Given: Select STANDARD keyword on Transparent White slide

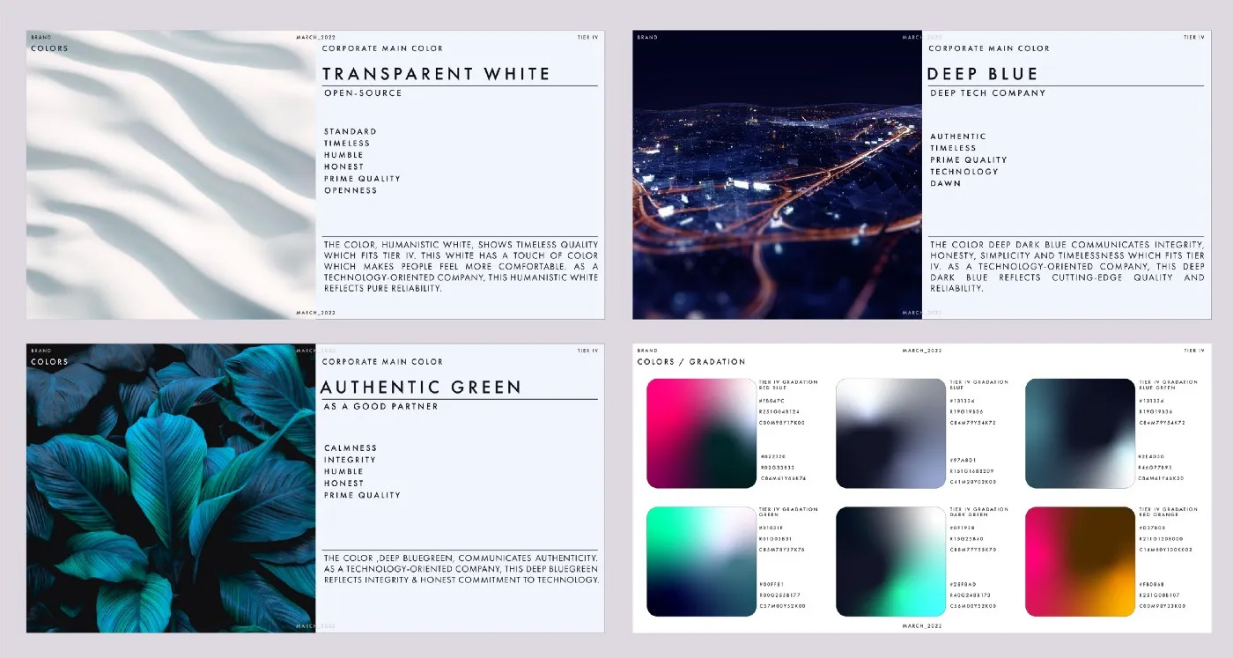Looking at the screenshot, I should click(x=351, y=131).
